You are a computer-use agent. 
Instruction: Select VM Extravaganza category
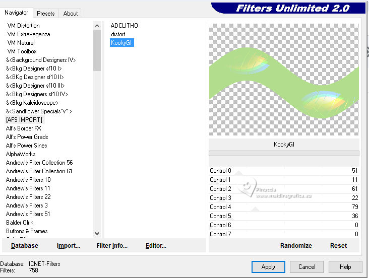(x=28, y=34)
